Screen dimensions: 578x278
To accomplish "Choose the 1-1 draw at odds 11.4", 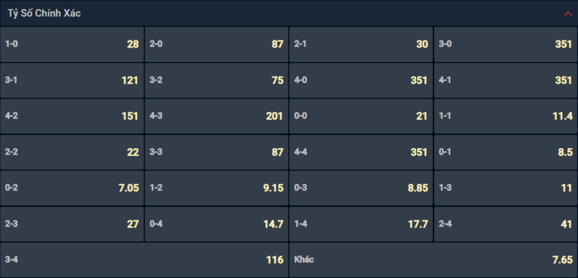I will coord(506,116).
